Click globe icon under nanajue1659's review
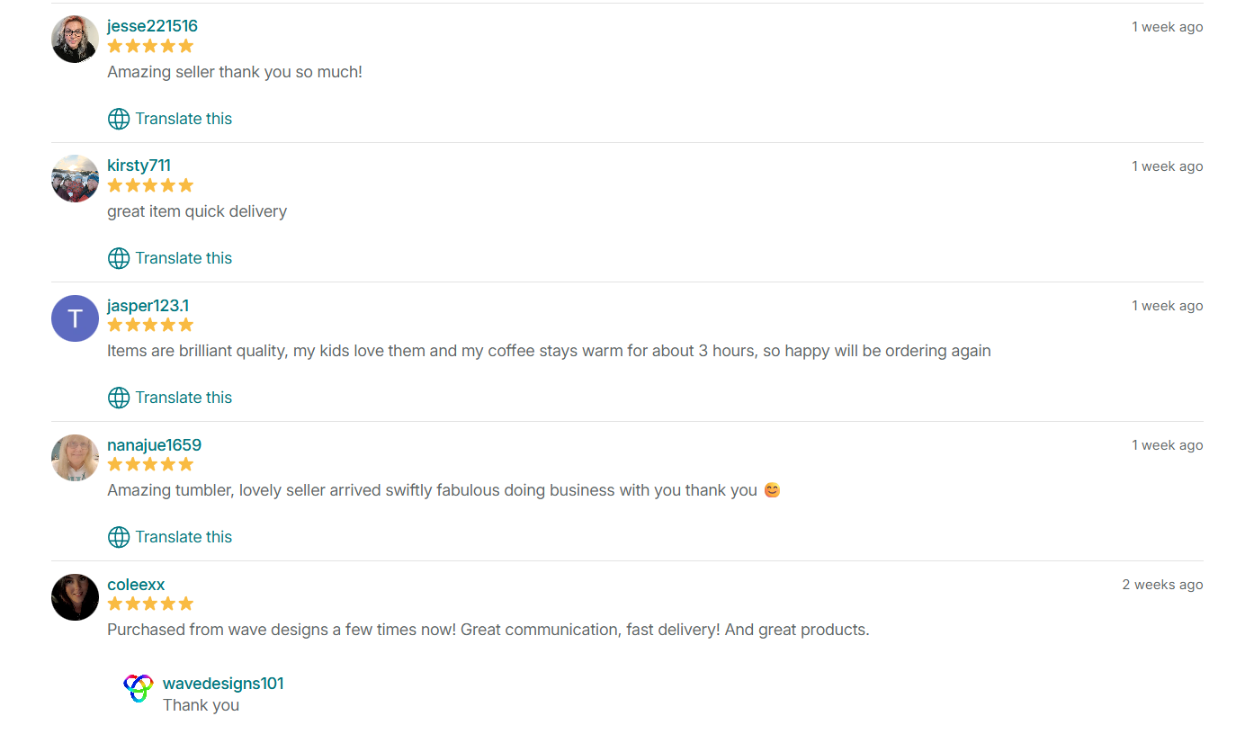 [x=119, y=537]
